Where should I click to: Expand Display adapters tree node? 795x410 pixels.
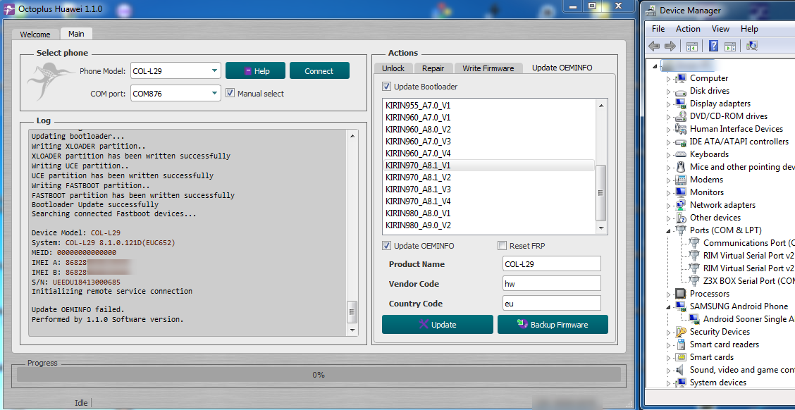668,104
